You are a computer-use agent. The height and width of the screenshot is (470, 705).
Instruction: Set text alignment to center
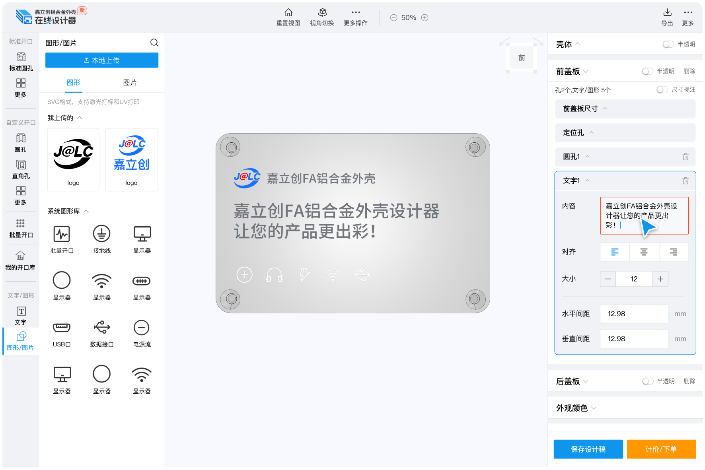click(644, 252)
